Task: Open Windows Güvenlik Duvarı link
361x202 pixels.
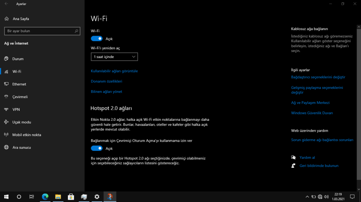Action: click(x=312, y=113)
